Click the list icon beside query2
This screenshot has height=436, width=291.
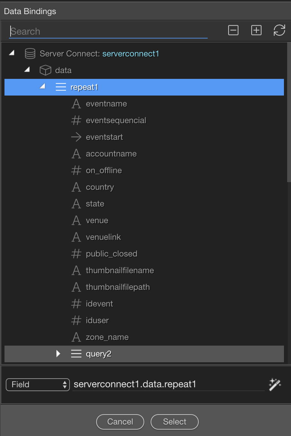[76, 354]
